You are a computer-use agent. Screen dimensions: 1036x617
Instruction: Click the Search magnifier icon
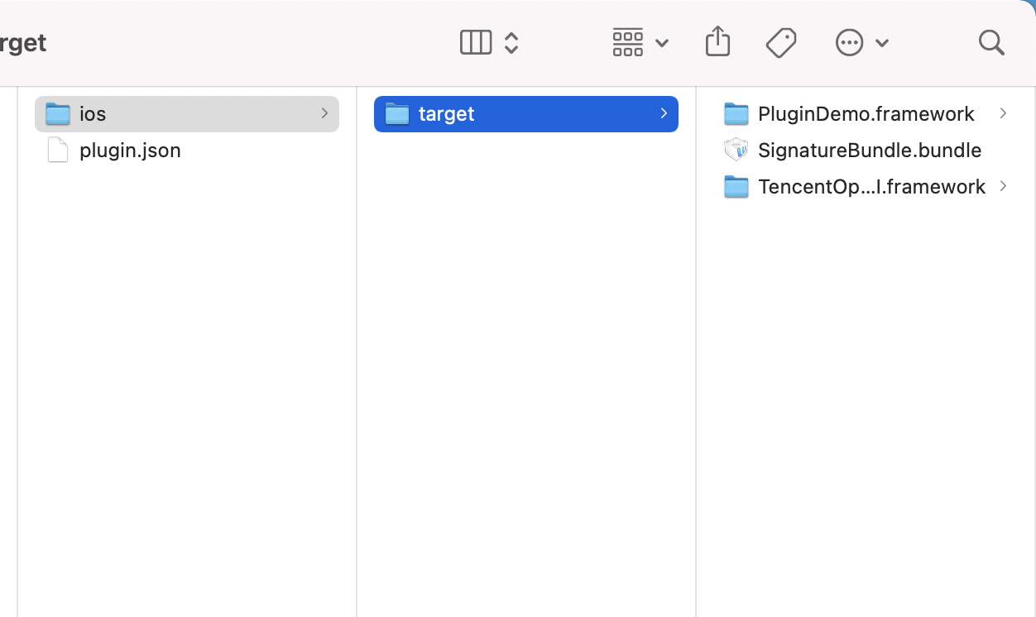[x=991, y=42]
